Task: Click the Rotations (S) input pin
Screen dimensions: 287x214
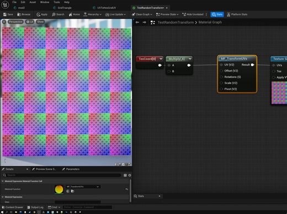Action: pos(221,77)
